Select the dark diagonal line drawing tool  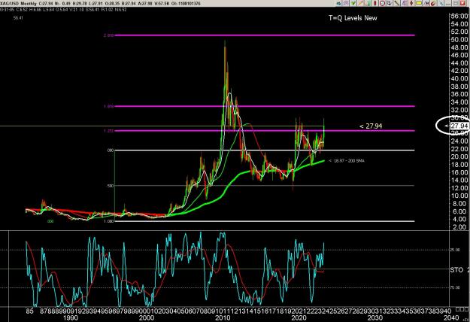[397, 3]
